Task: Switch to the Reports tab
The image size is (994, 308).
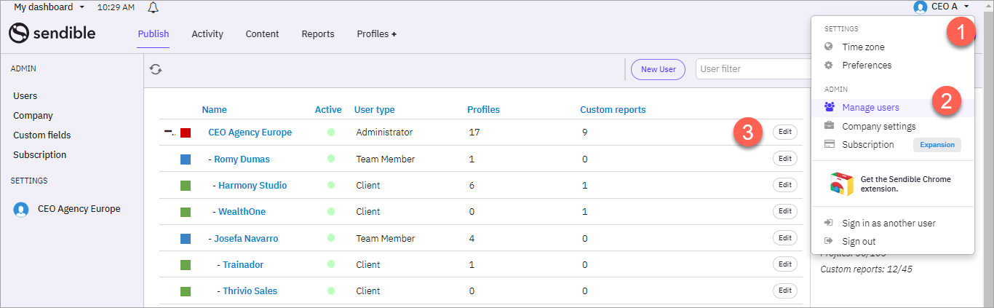Action: point(318,33)
